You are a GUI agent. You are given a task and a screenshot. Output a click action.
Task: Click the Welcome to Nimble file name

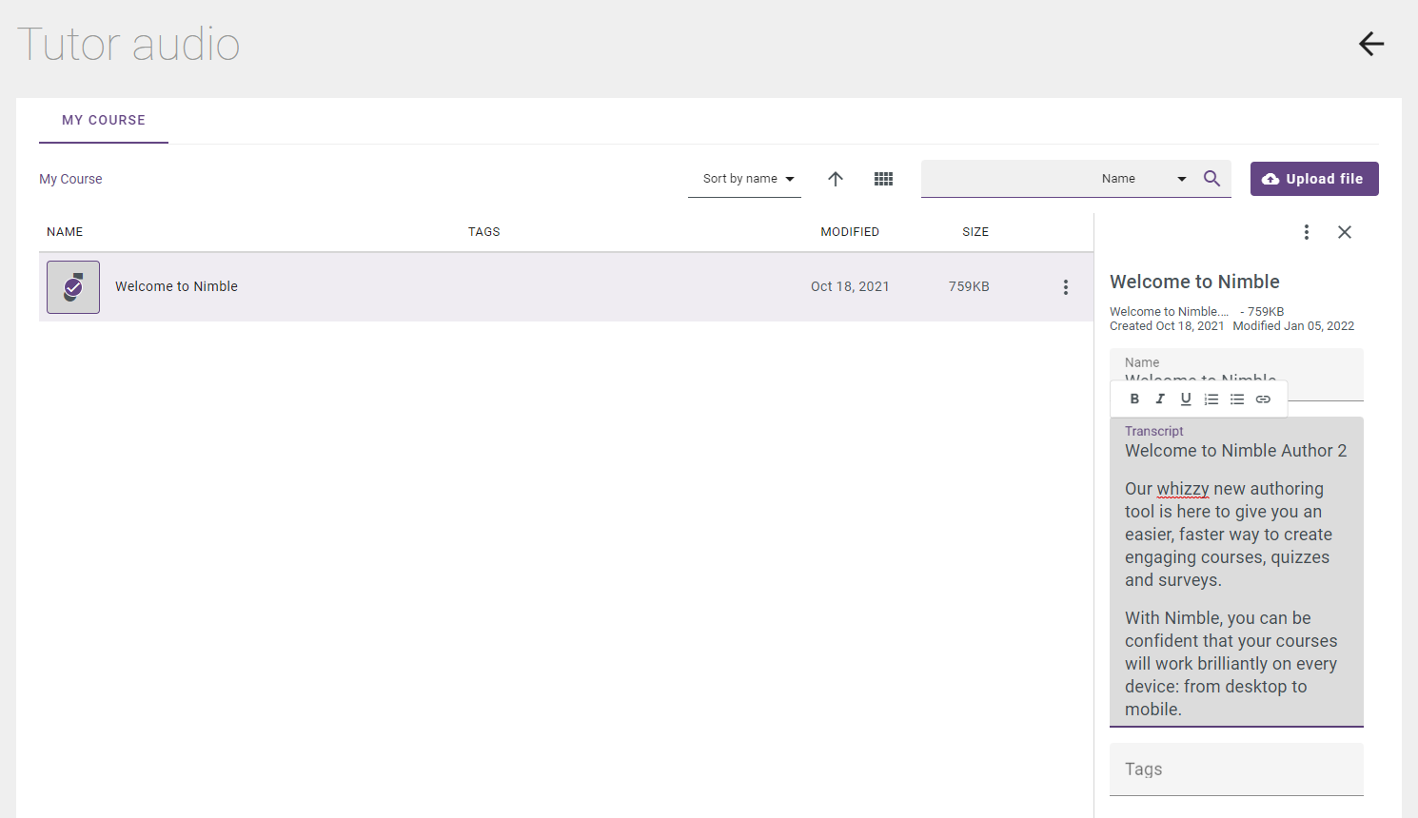[176, 286]
